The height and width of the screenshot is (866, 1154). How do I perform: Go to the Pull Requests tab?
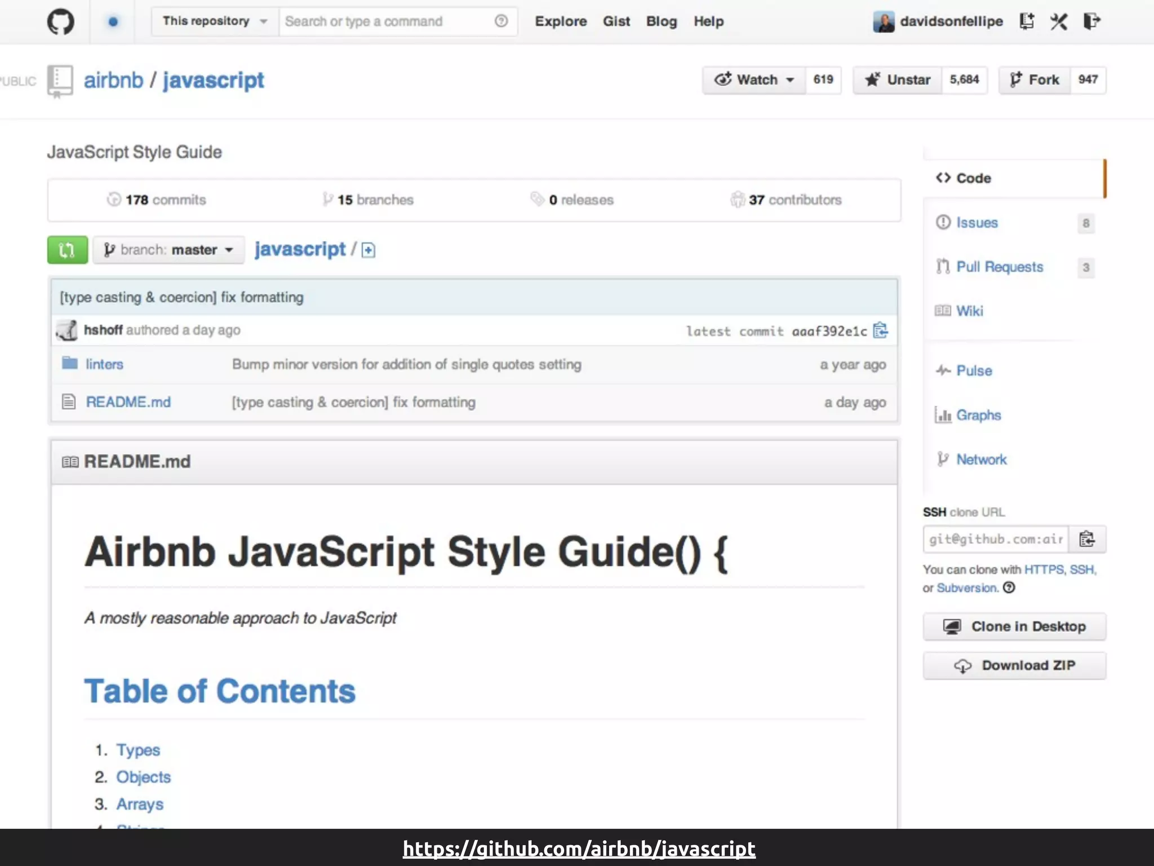click(999, 267)
